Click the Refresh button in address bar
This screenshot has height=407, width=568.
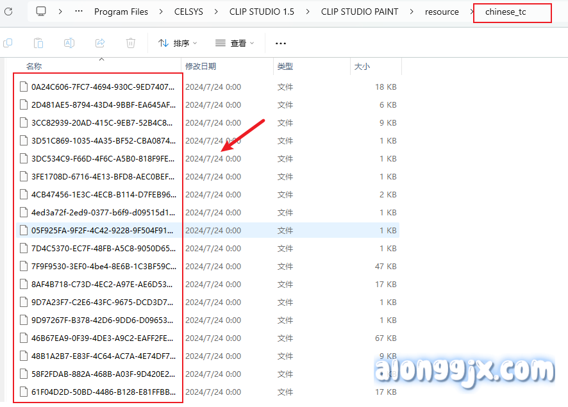coord(8,12)
